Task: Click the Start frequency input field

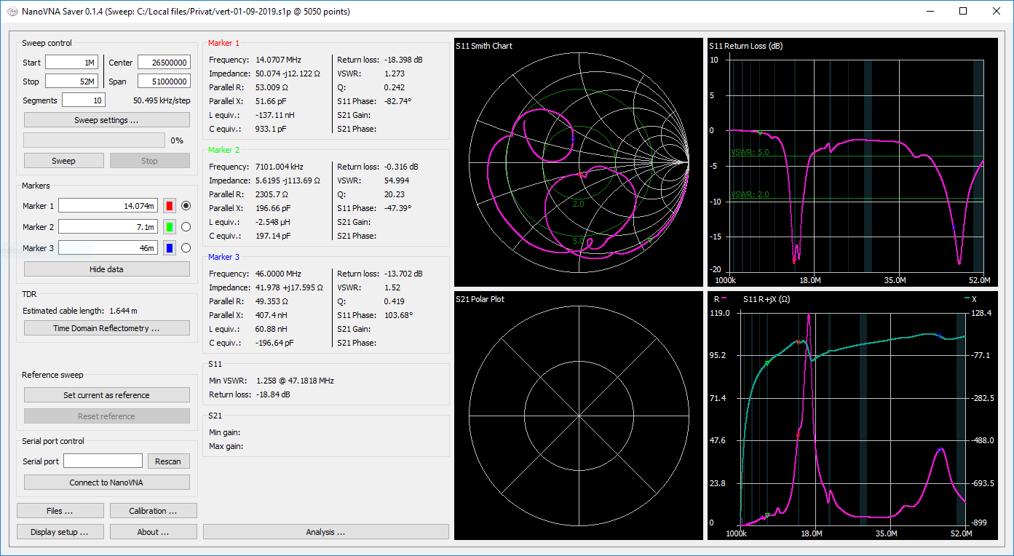Action: pyautogui.click(x=71, y=63)
